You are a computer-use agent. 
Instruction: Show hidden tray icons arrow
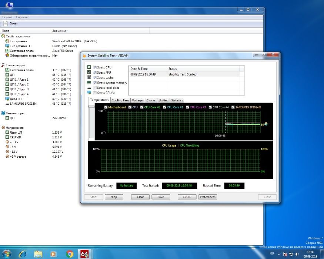279,254
